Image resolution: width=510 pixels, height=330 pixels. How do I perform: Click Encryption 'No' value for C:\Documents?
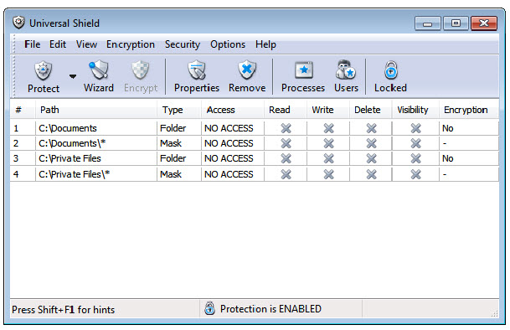click(x=447, y=128)
